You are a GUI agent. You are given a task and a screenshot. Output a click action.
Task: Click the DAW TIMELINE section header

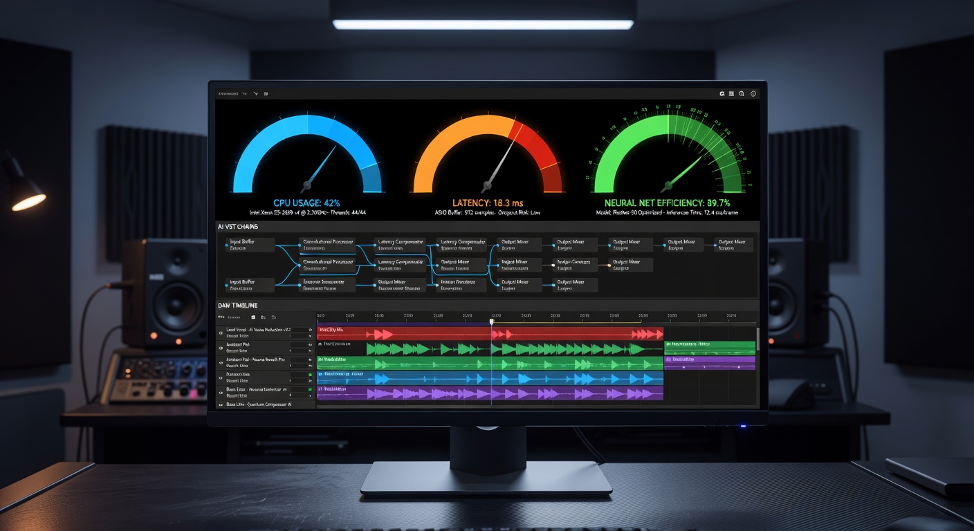pyautogui.click(x=239, y=305)
